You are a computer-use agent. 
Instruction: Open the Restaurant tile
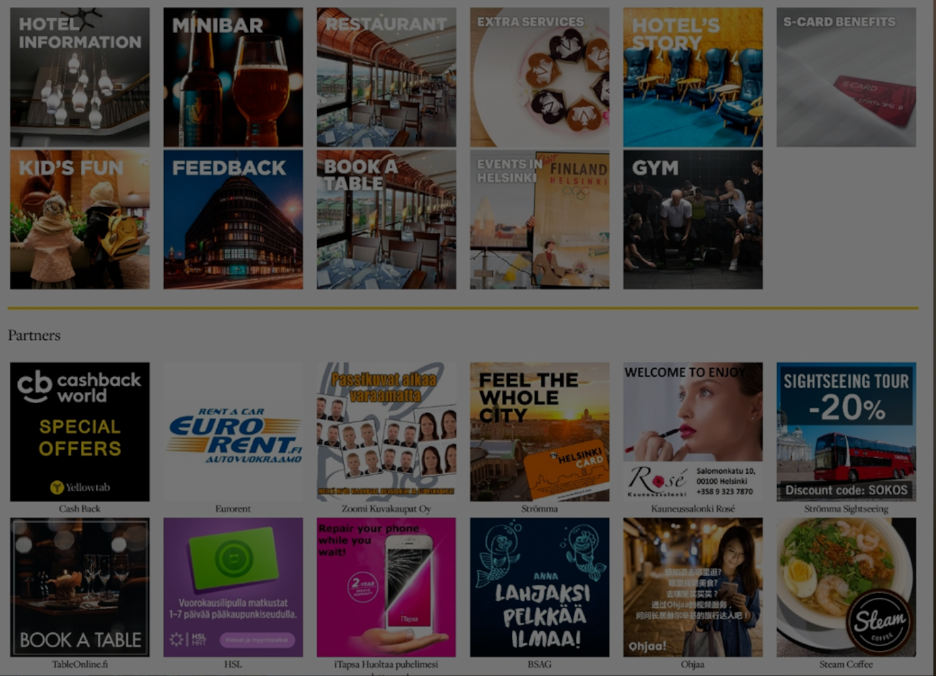point(387,77)
